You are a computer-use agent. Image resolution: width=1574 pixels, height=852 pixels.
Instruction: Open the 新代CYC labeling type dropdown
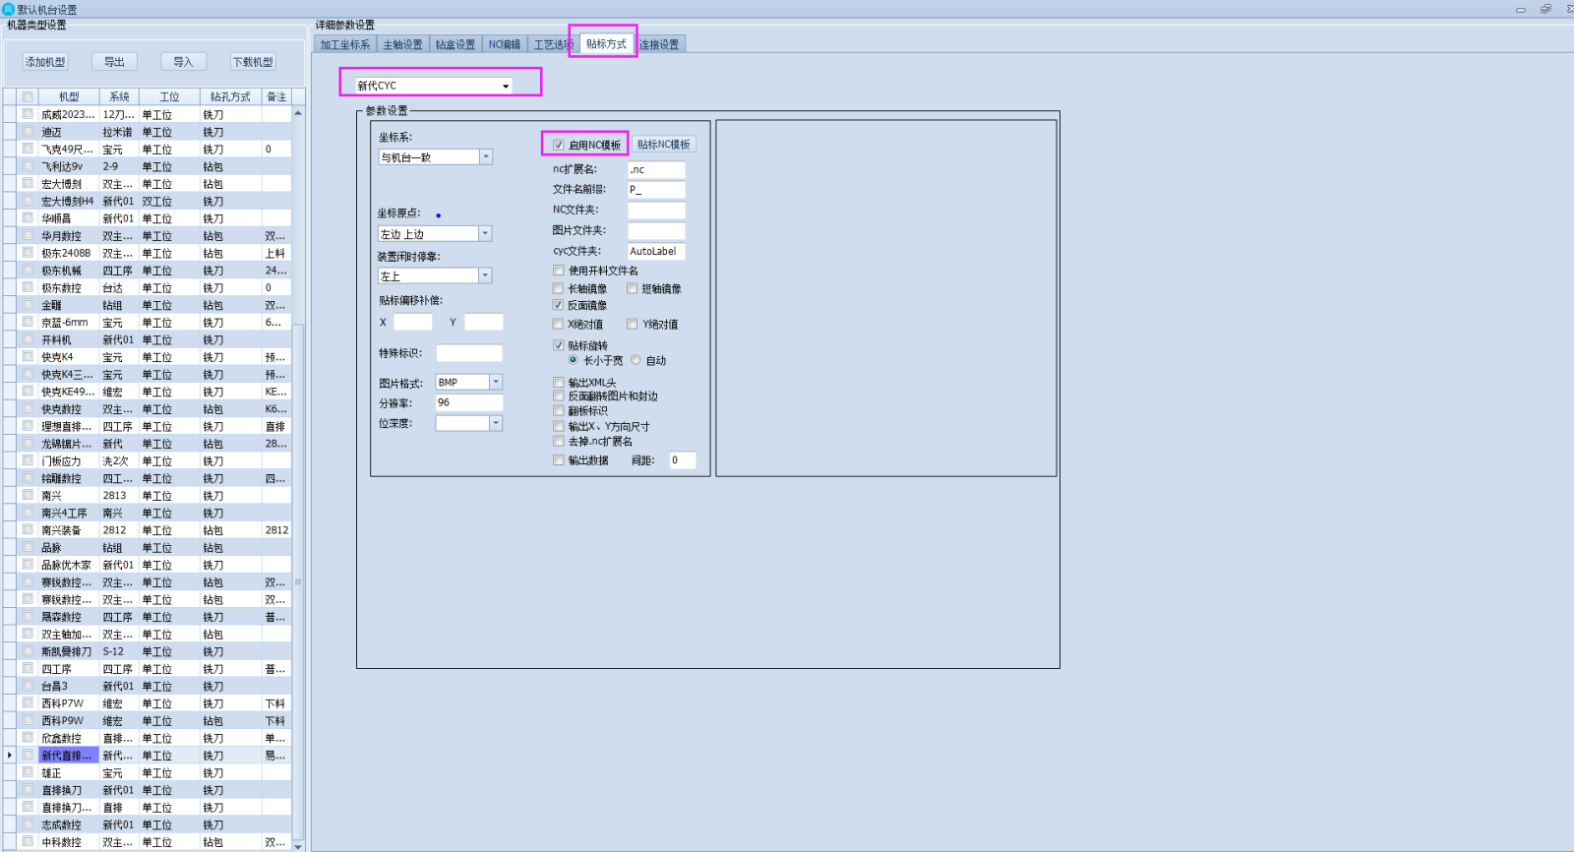506,86
